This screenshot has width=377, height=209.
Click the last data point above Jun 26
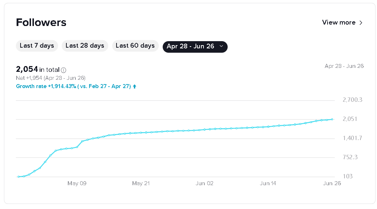332,119
